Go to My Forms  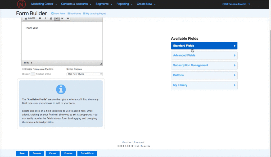click(74, 13)
